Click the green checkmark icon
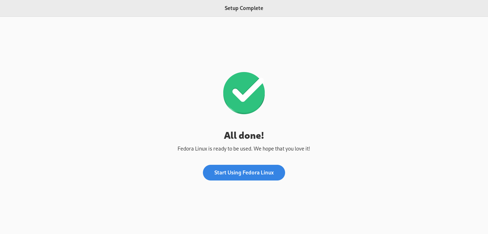The width and height of the screenshot is (488, 234). (x=244, y=93)
